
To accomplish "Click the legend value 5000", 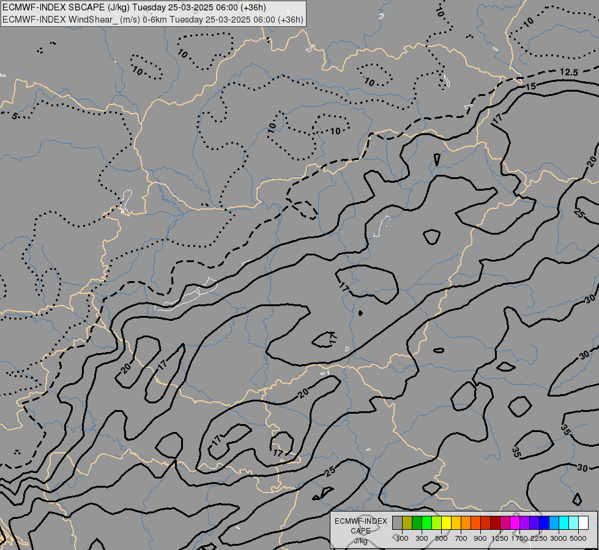I will click(578, 538).
